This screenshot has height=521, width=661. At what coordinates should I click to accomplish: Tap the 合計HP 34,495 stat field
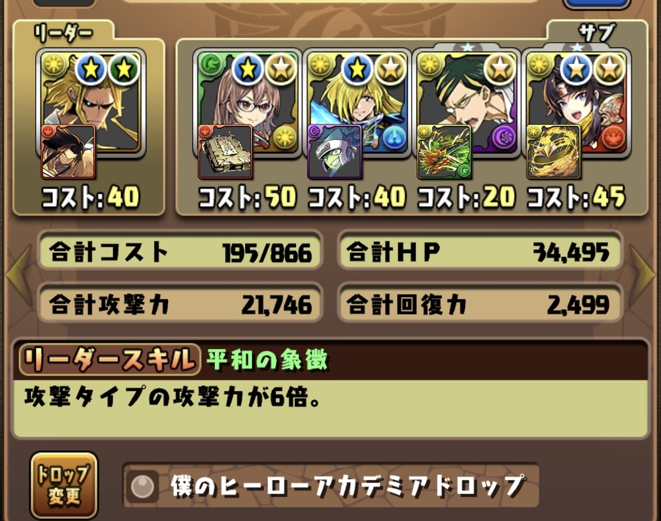coord(480,253)
